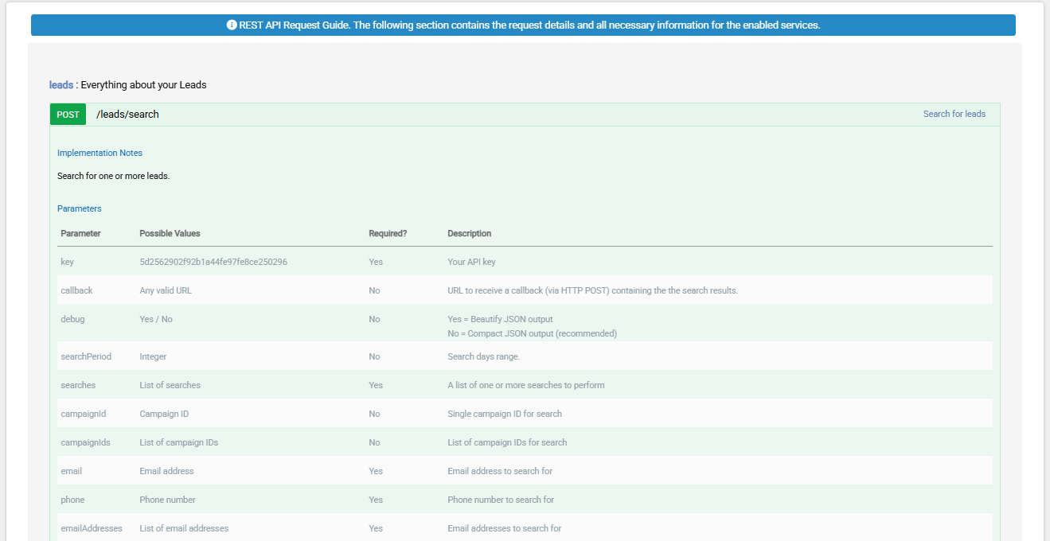Click the 'email' parameter name
The width and height of the screenshot is (1050, 541).
pyautogui.click(x=71, y=471)
